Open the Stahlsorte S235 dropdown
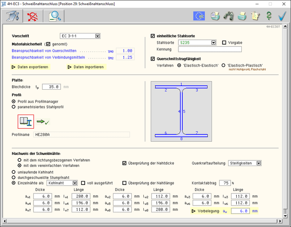 coord(213,42)
